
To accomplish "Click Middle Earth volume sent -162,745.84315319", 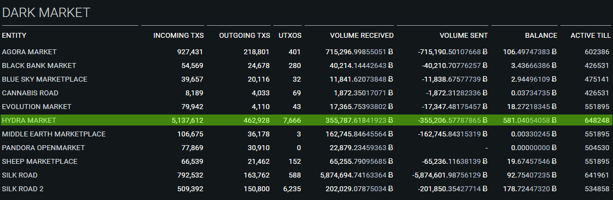I will pyautogui.click(x=452, y=134).
